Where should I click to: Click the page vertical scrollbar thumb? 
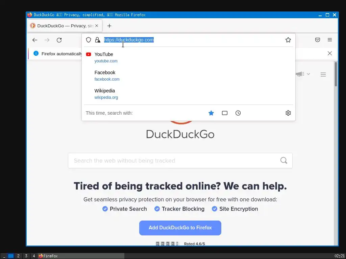tap(336, 74)
